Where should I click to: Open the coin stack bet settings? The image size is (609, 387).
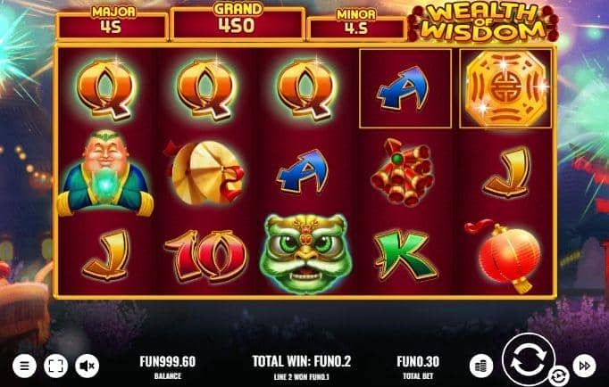(x=481, y=366)
